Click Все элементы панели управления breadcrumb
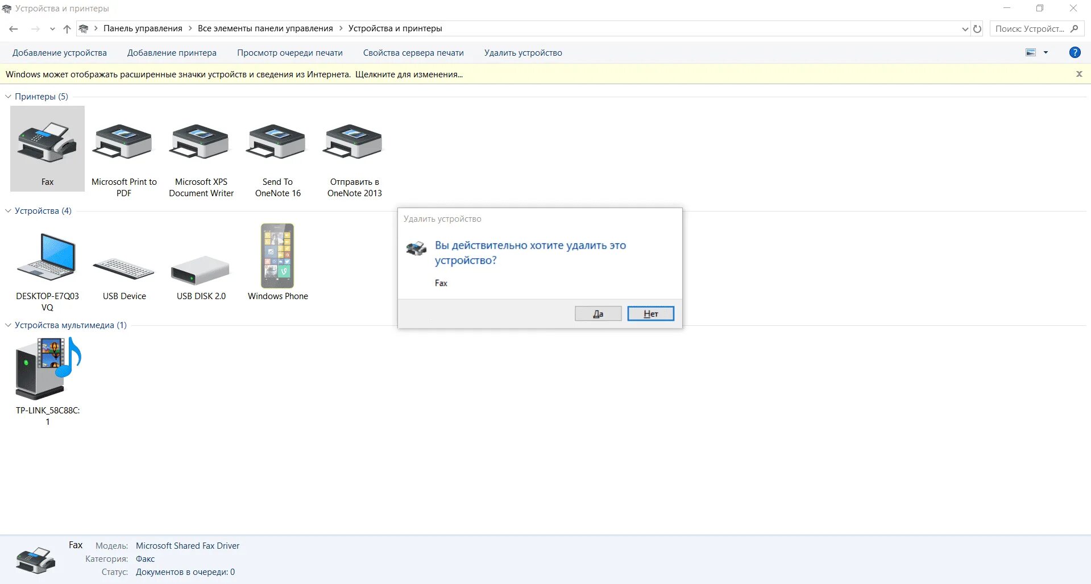Viewport: 1091px width, 584px height. click(266, 28)
